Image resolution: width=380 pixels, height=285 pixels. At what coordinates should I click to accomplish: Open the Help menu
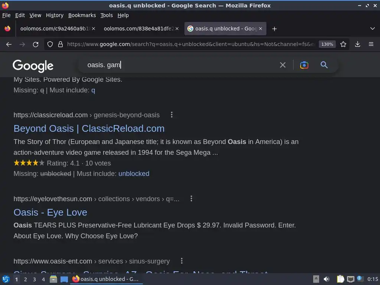click(x=123, y=15)
